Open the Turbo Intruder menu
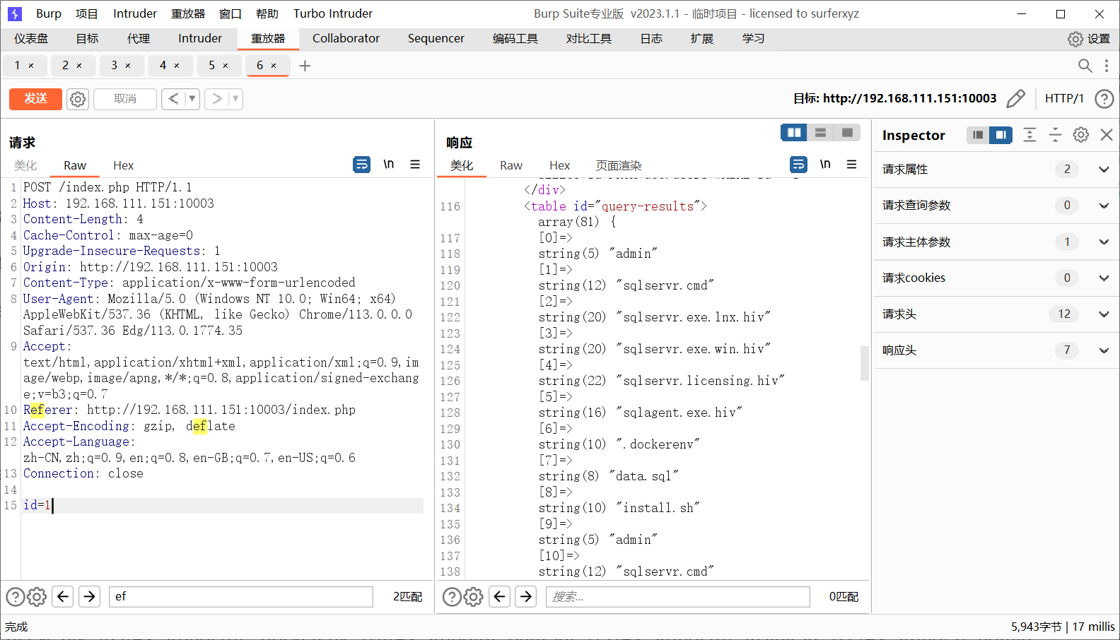This screenshot has width=1120, height=640. tap(333, 13)
